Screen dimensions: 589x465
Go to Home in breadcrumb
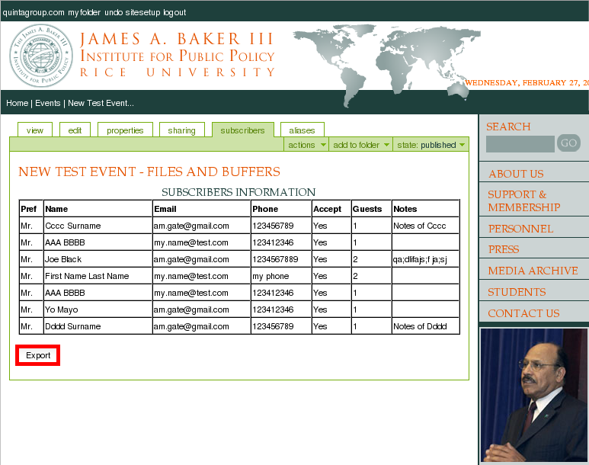coord(17,103)
